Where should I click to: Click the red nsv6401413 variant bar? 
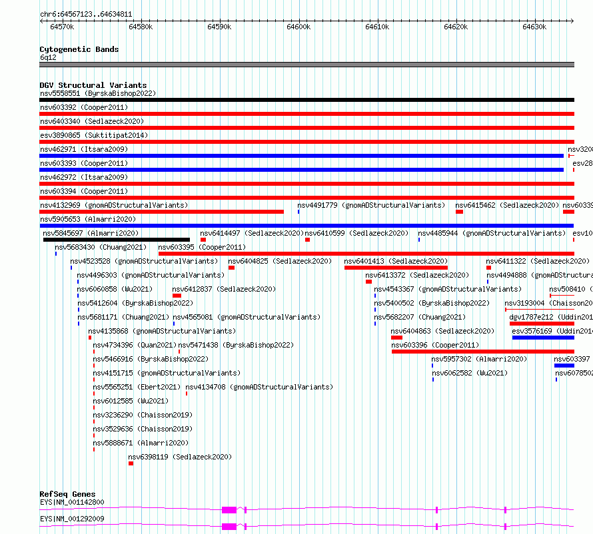point(396,268)
